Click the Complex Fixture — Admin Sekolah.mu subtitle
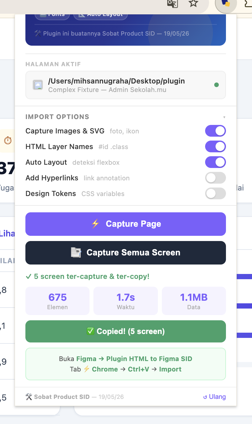 click(107, 90)
